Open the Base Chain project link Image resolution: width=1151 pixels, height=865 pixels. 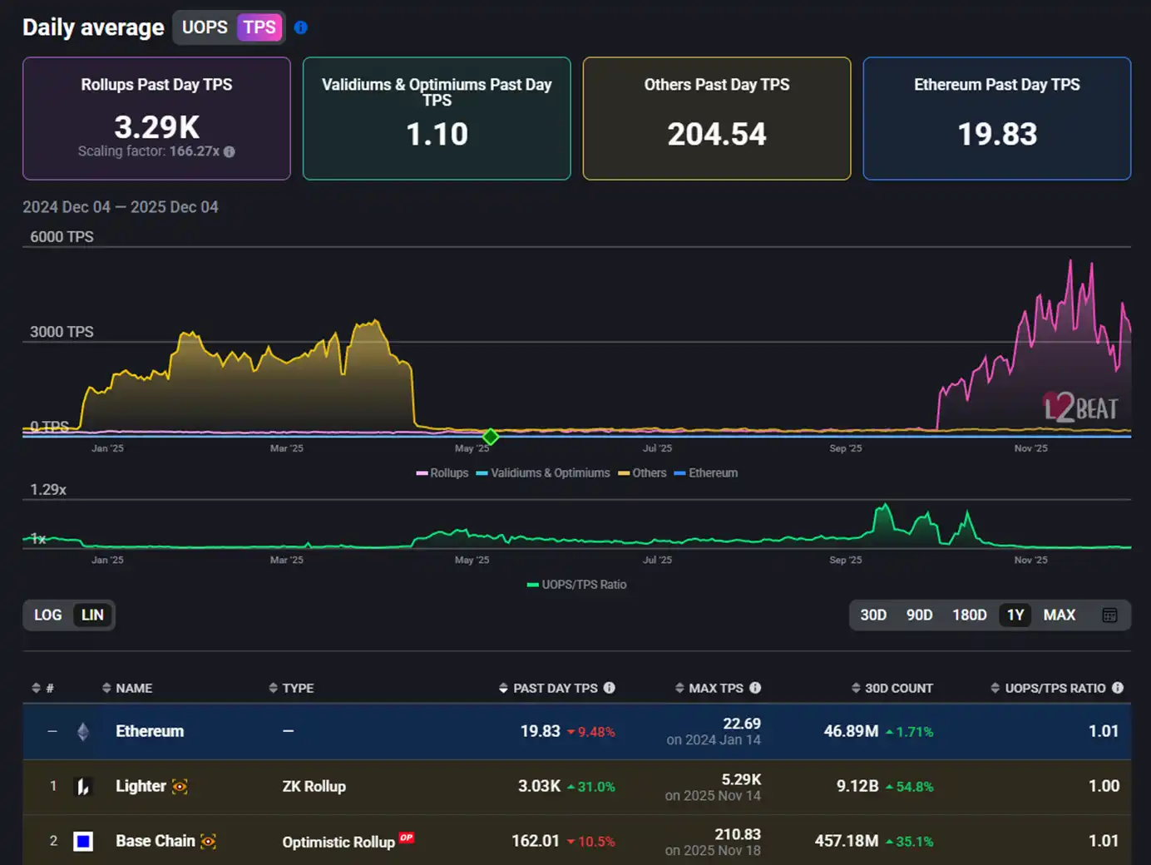[156, 842]
